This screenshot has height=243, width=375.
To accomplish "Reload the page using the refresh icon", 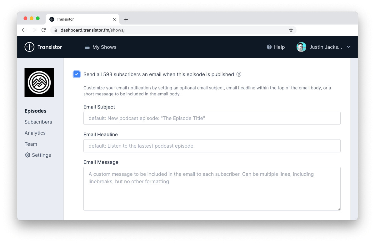I will pos(44,30).
